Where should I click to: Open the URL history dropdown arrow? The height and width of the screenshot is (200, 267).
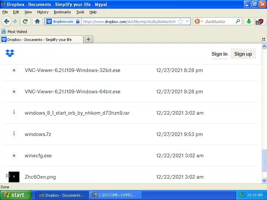tap(187, 21)
